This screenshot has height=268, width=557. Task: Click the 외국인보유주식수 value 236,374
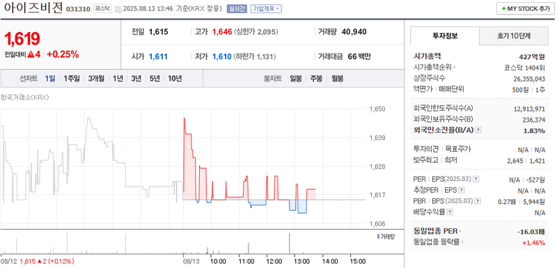[534, 120]
